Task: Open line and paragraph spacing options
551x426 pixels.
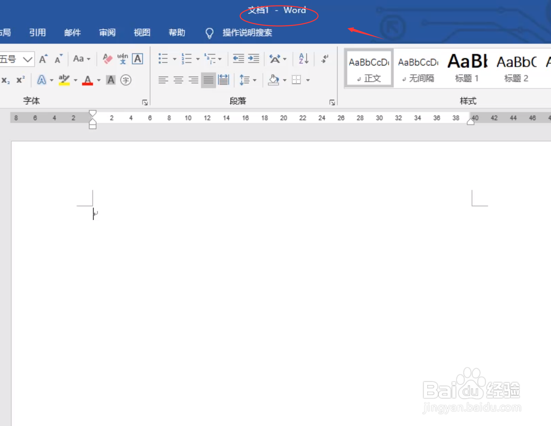Action: click(x=248, y=80)
